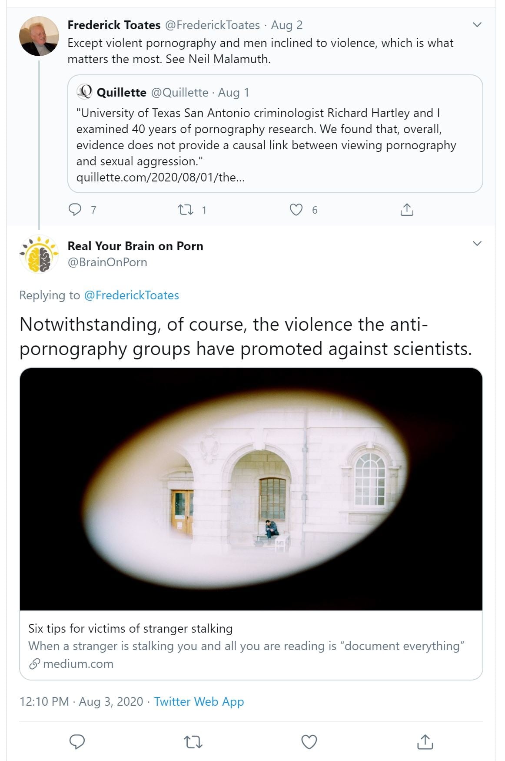
Task: Open the quillette.com article link
Action: tap(160, 177)
